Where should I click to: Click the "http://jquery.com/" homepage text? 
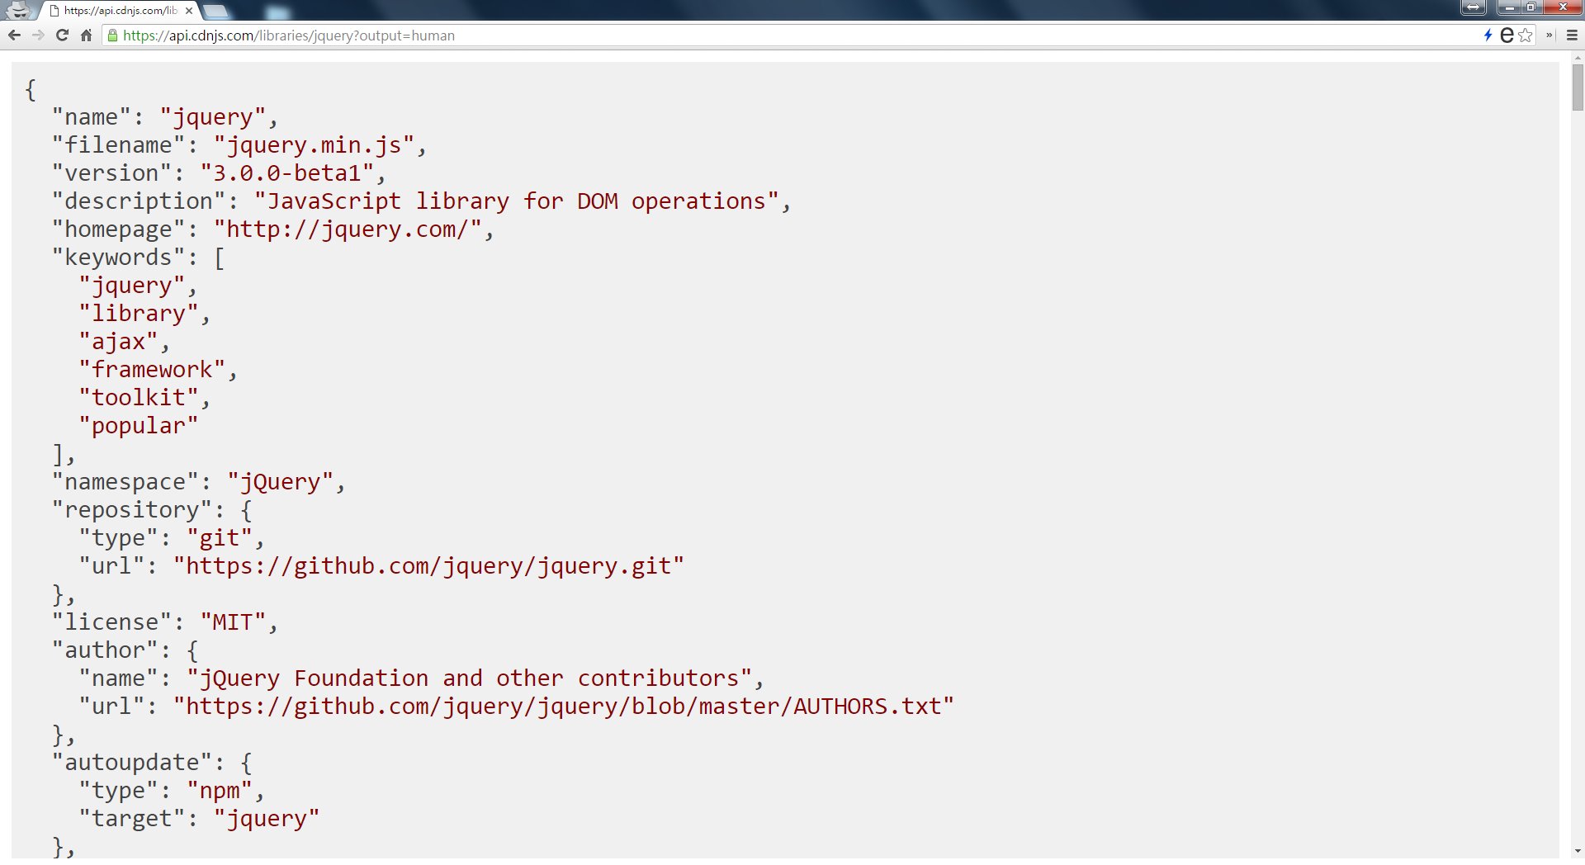click(x=348, y=229)
